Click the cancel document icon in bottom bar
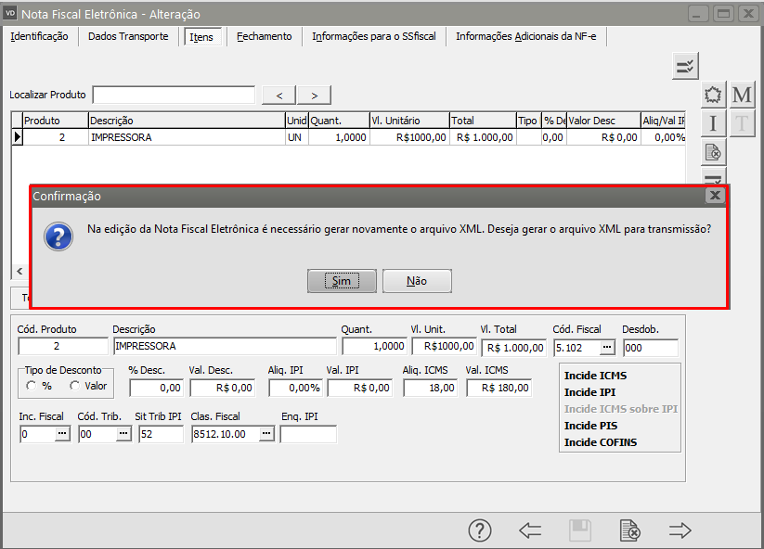This screenshot has width=764, height=549. click(x=630, y=530)
